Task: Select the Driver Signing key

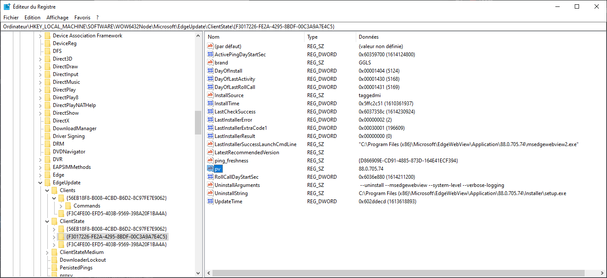Action: (68, 136)
